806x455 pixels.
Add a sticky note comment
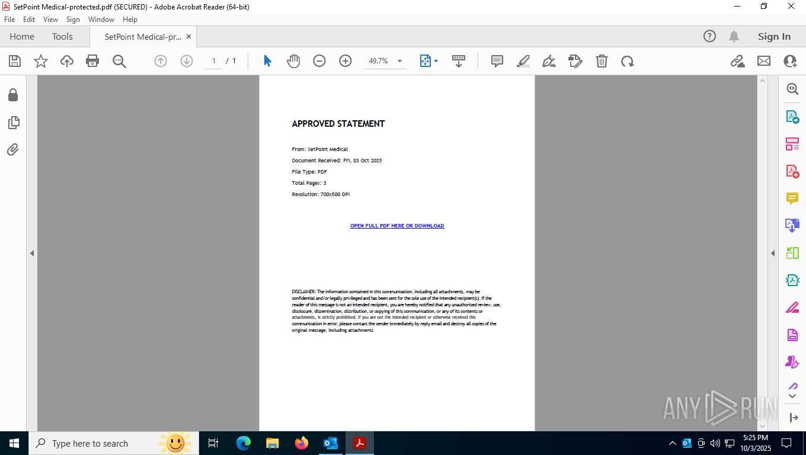click(497, 61)
